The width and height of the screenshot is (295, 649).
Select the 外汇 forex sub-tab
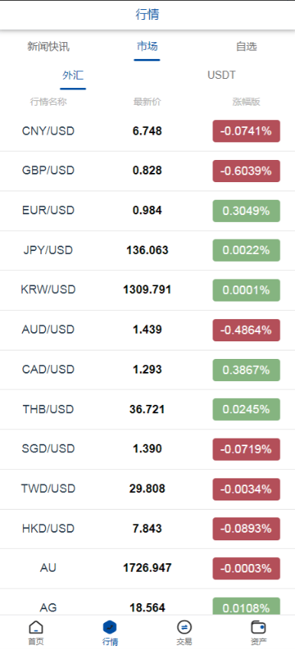click(73, 75)
